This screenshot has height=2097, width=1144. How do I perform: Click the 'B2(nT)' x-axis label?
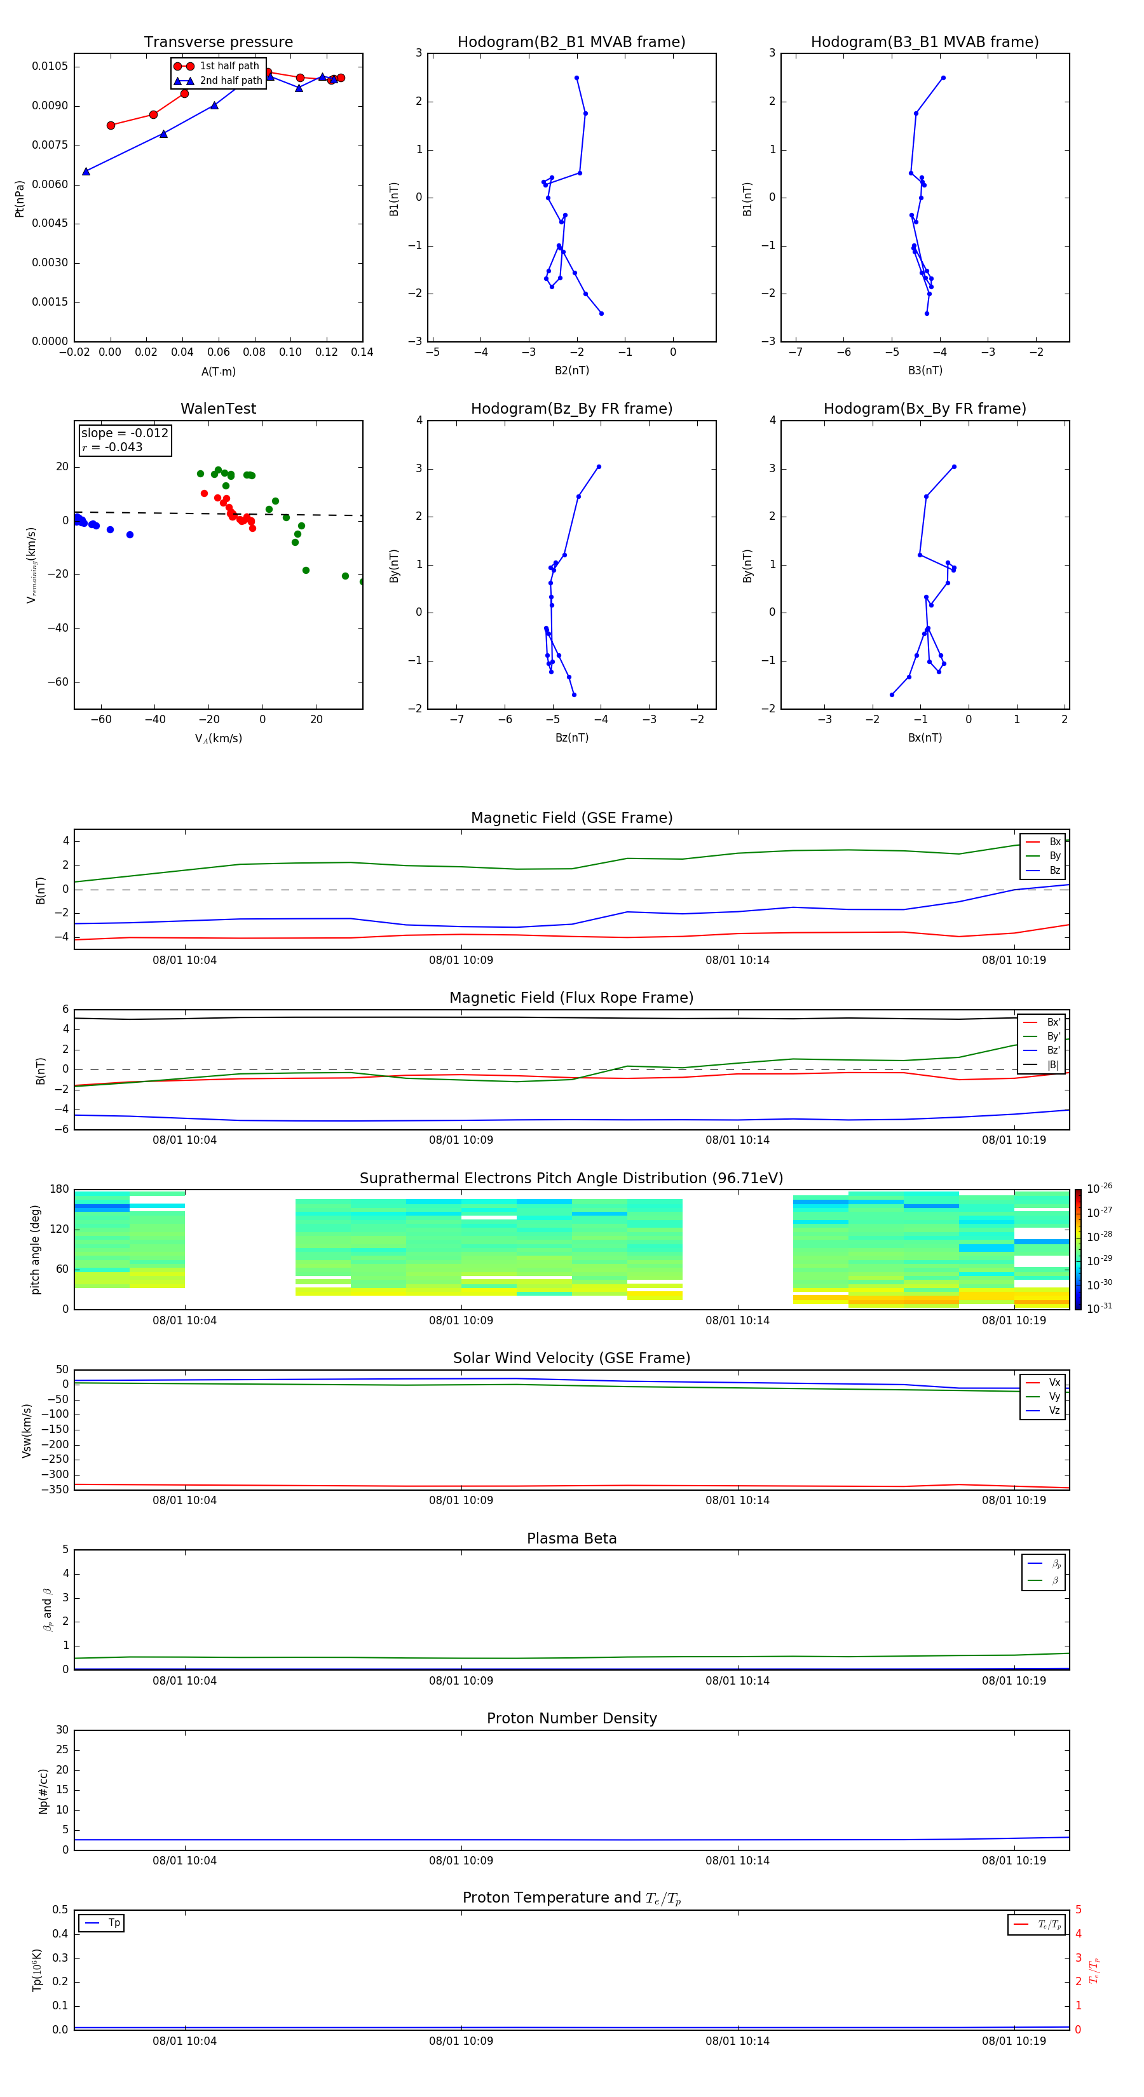coord(571,370)
